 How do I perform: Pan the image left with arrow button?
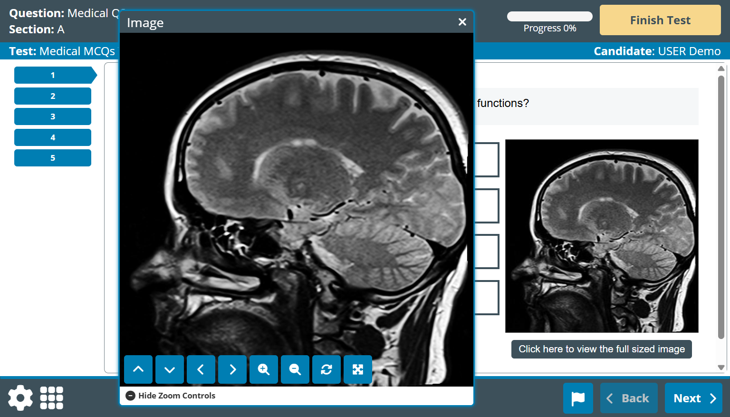201,369
